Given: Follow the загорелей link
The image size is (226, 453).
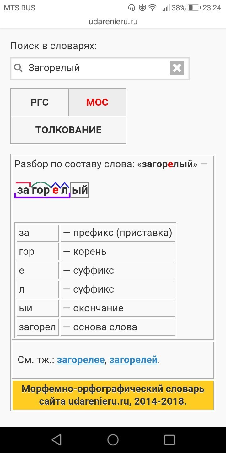Looking at the screenshot, I should [x=133, y=360].
